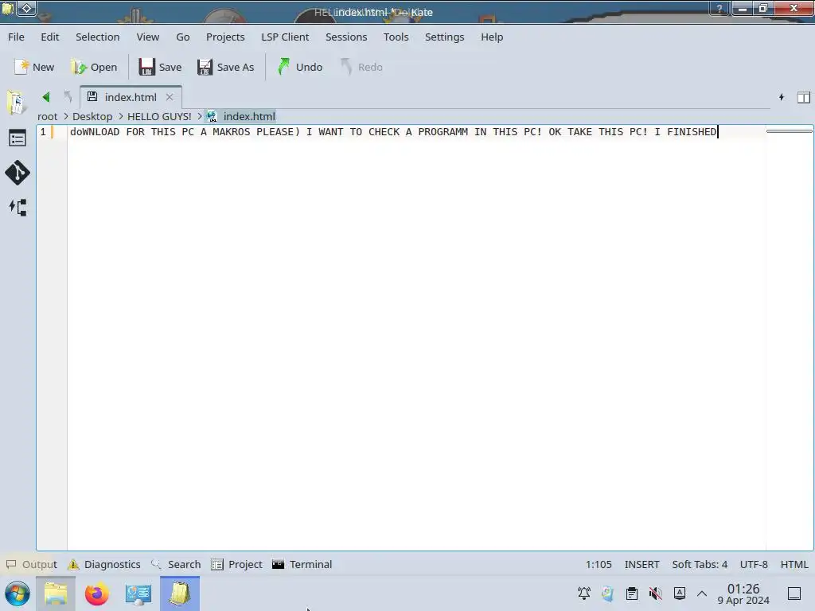Click the Open file toolbar button
The image size is (815, 611).
[94, 67]
